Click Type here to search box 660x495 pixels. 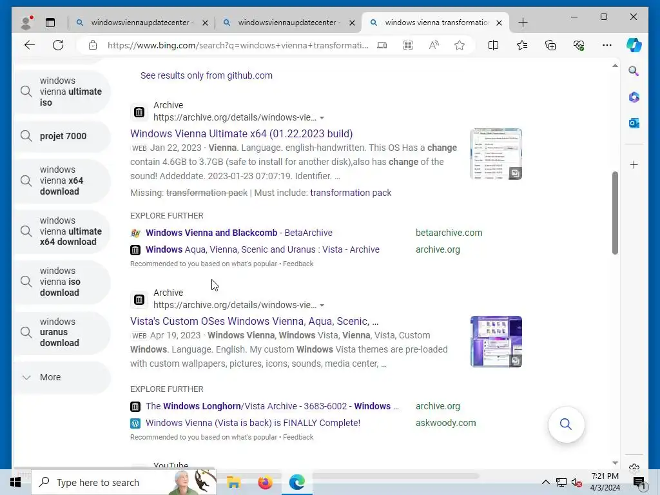124,482
